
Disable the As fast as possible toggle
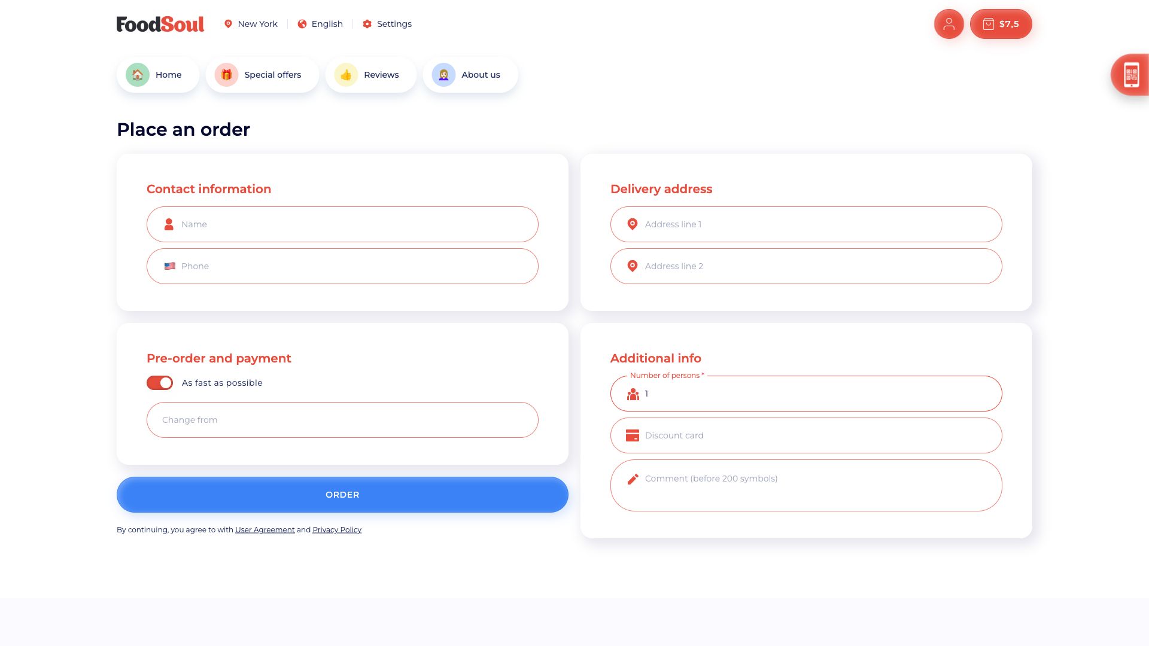click(x=159, y=382)
